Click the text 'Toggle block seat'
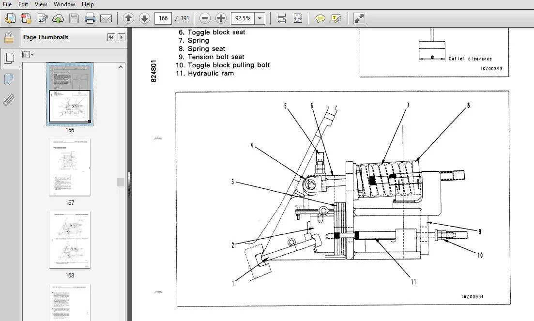 point(216,32)
